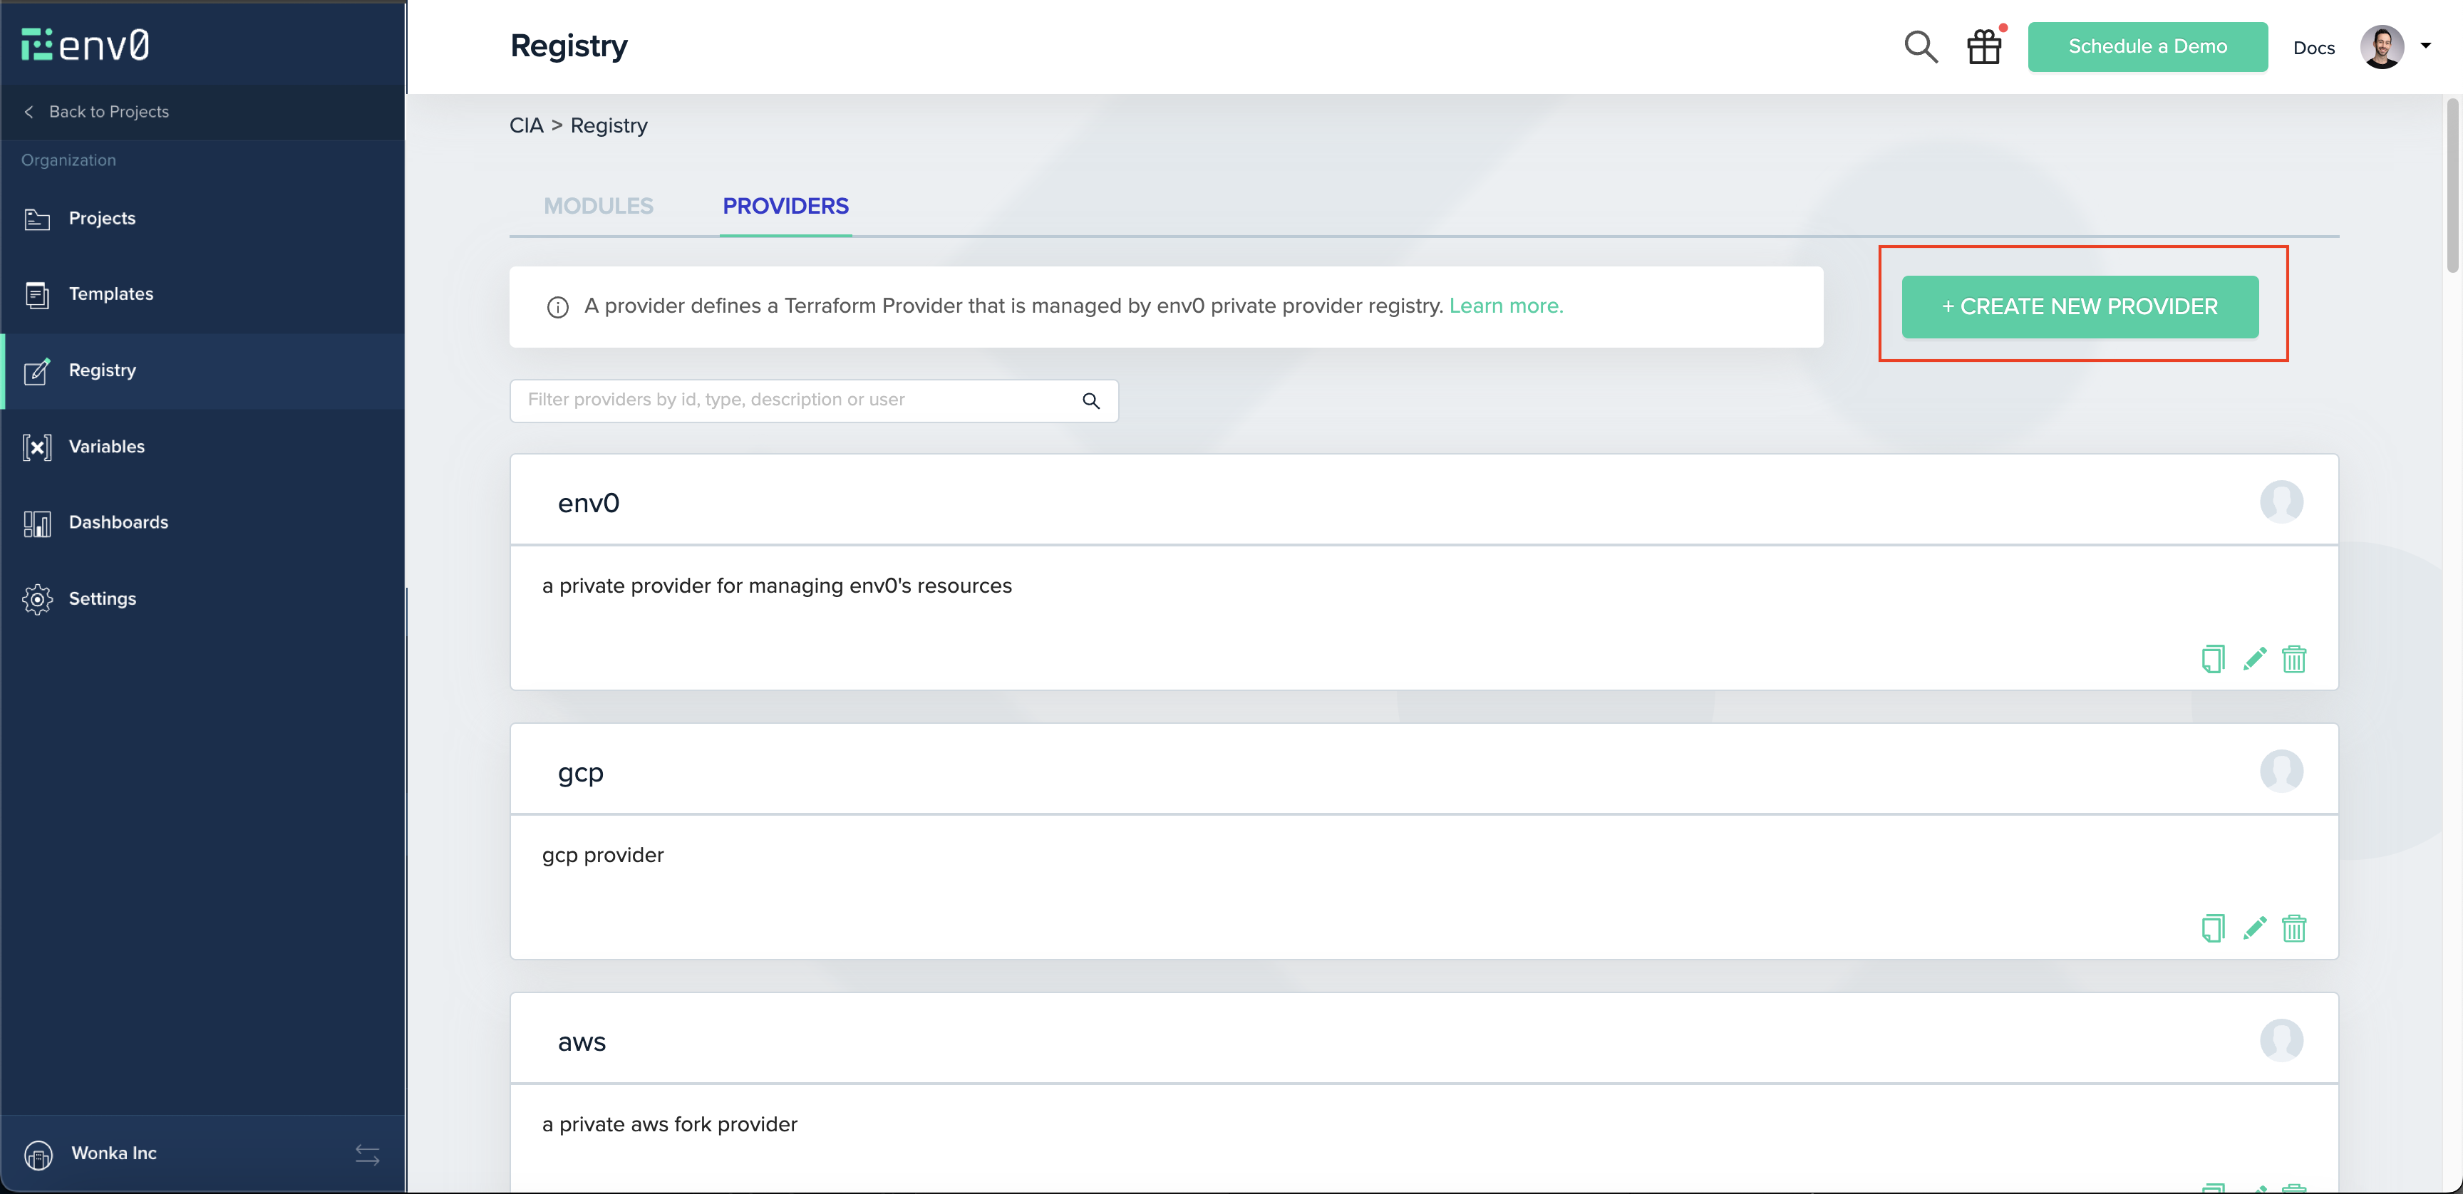
Task: Click the pencil edit icon on env0 provider
Action: pos(2255,659)
